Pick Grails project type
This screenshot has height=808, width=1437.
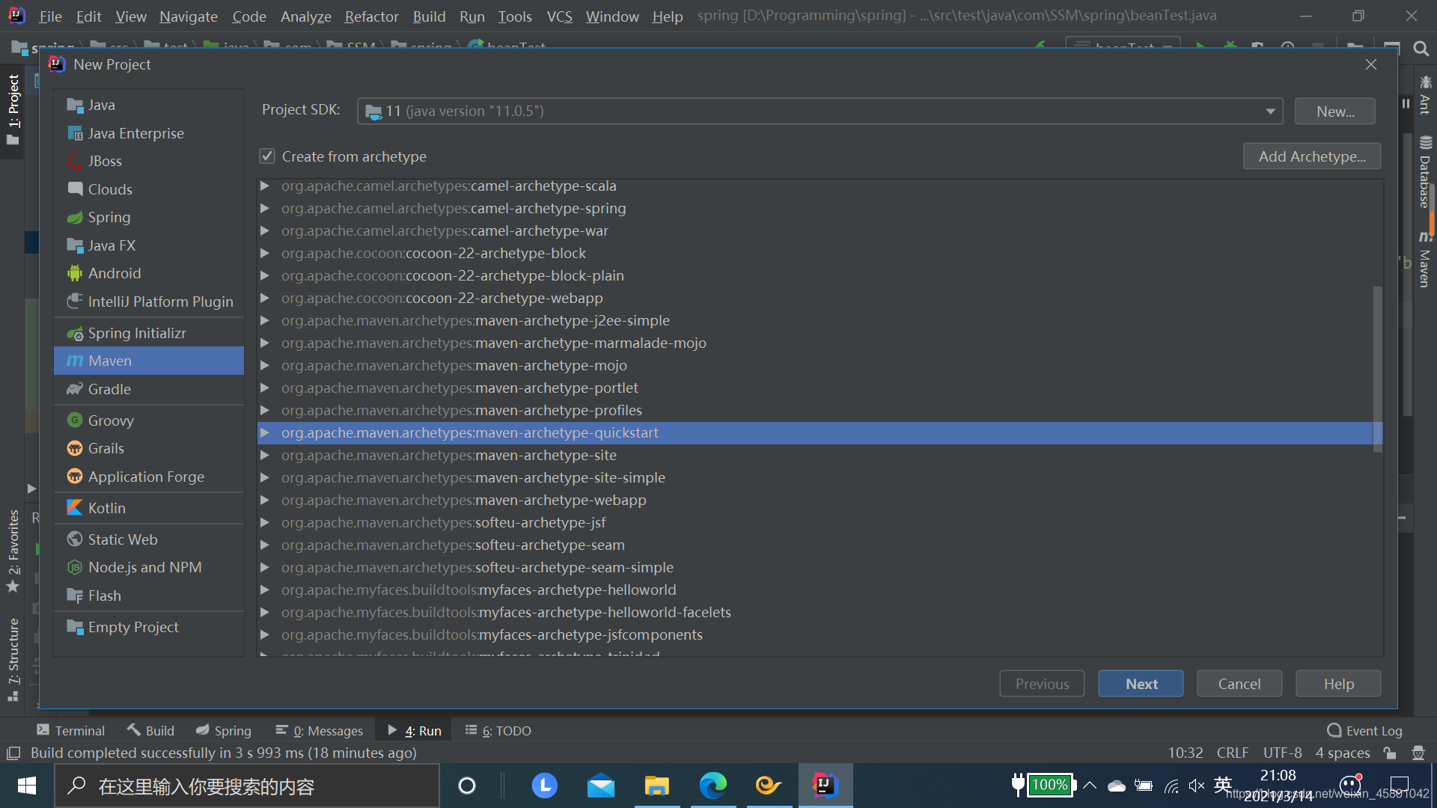pyautogui.click(x=149, y=448)
